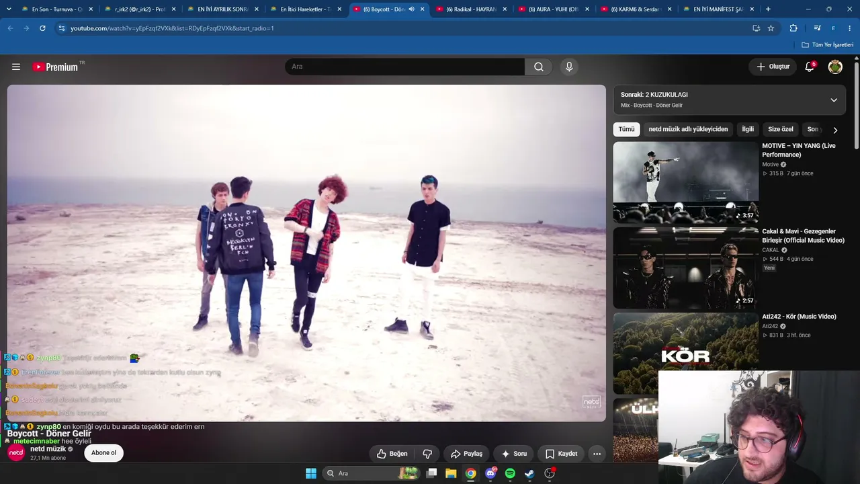The image size is (860, 484).
Task: Open Chrome profile button
Action: [x=833, y=28]
